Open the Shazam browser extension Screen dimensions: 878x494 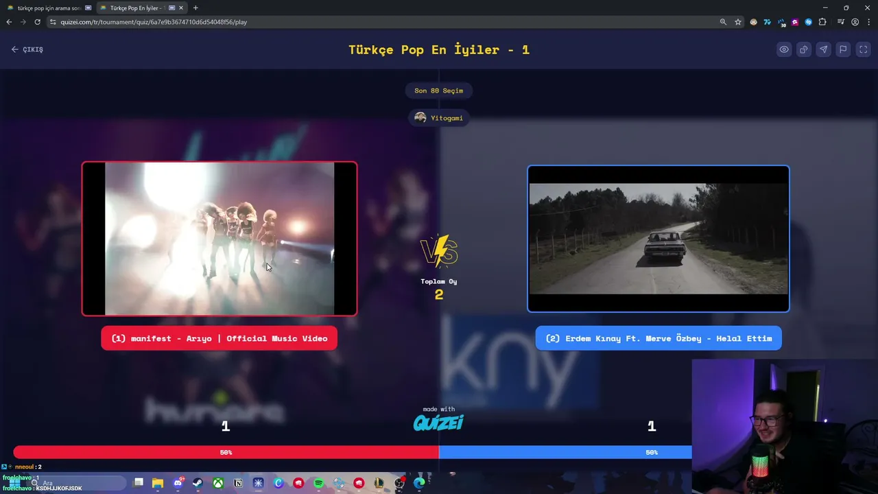[809, 22]
